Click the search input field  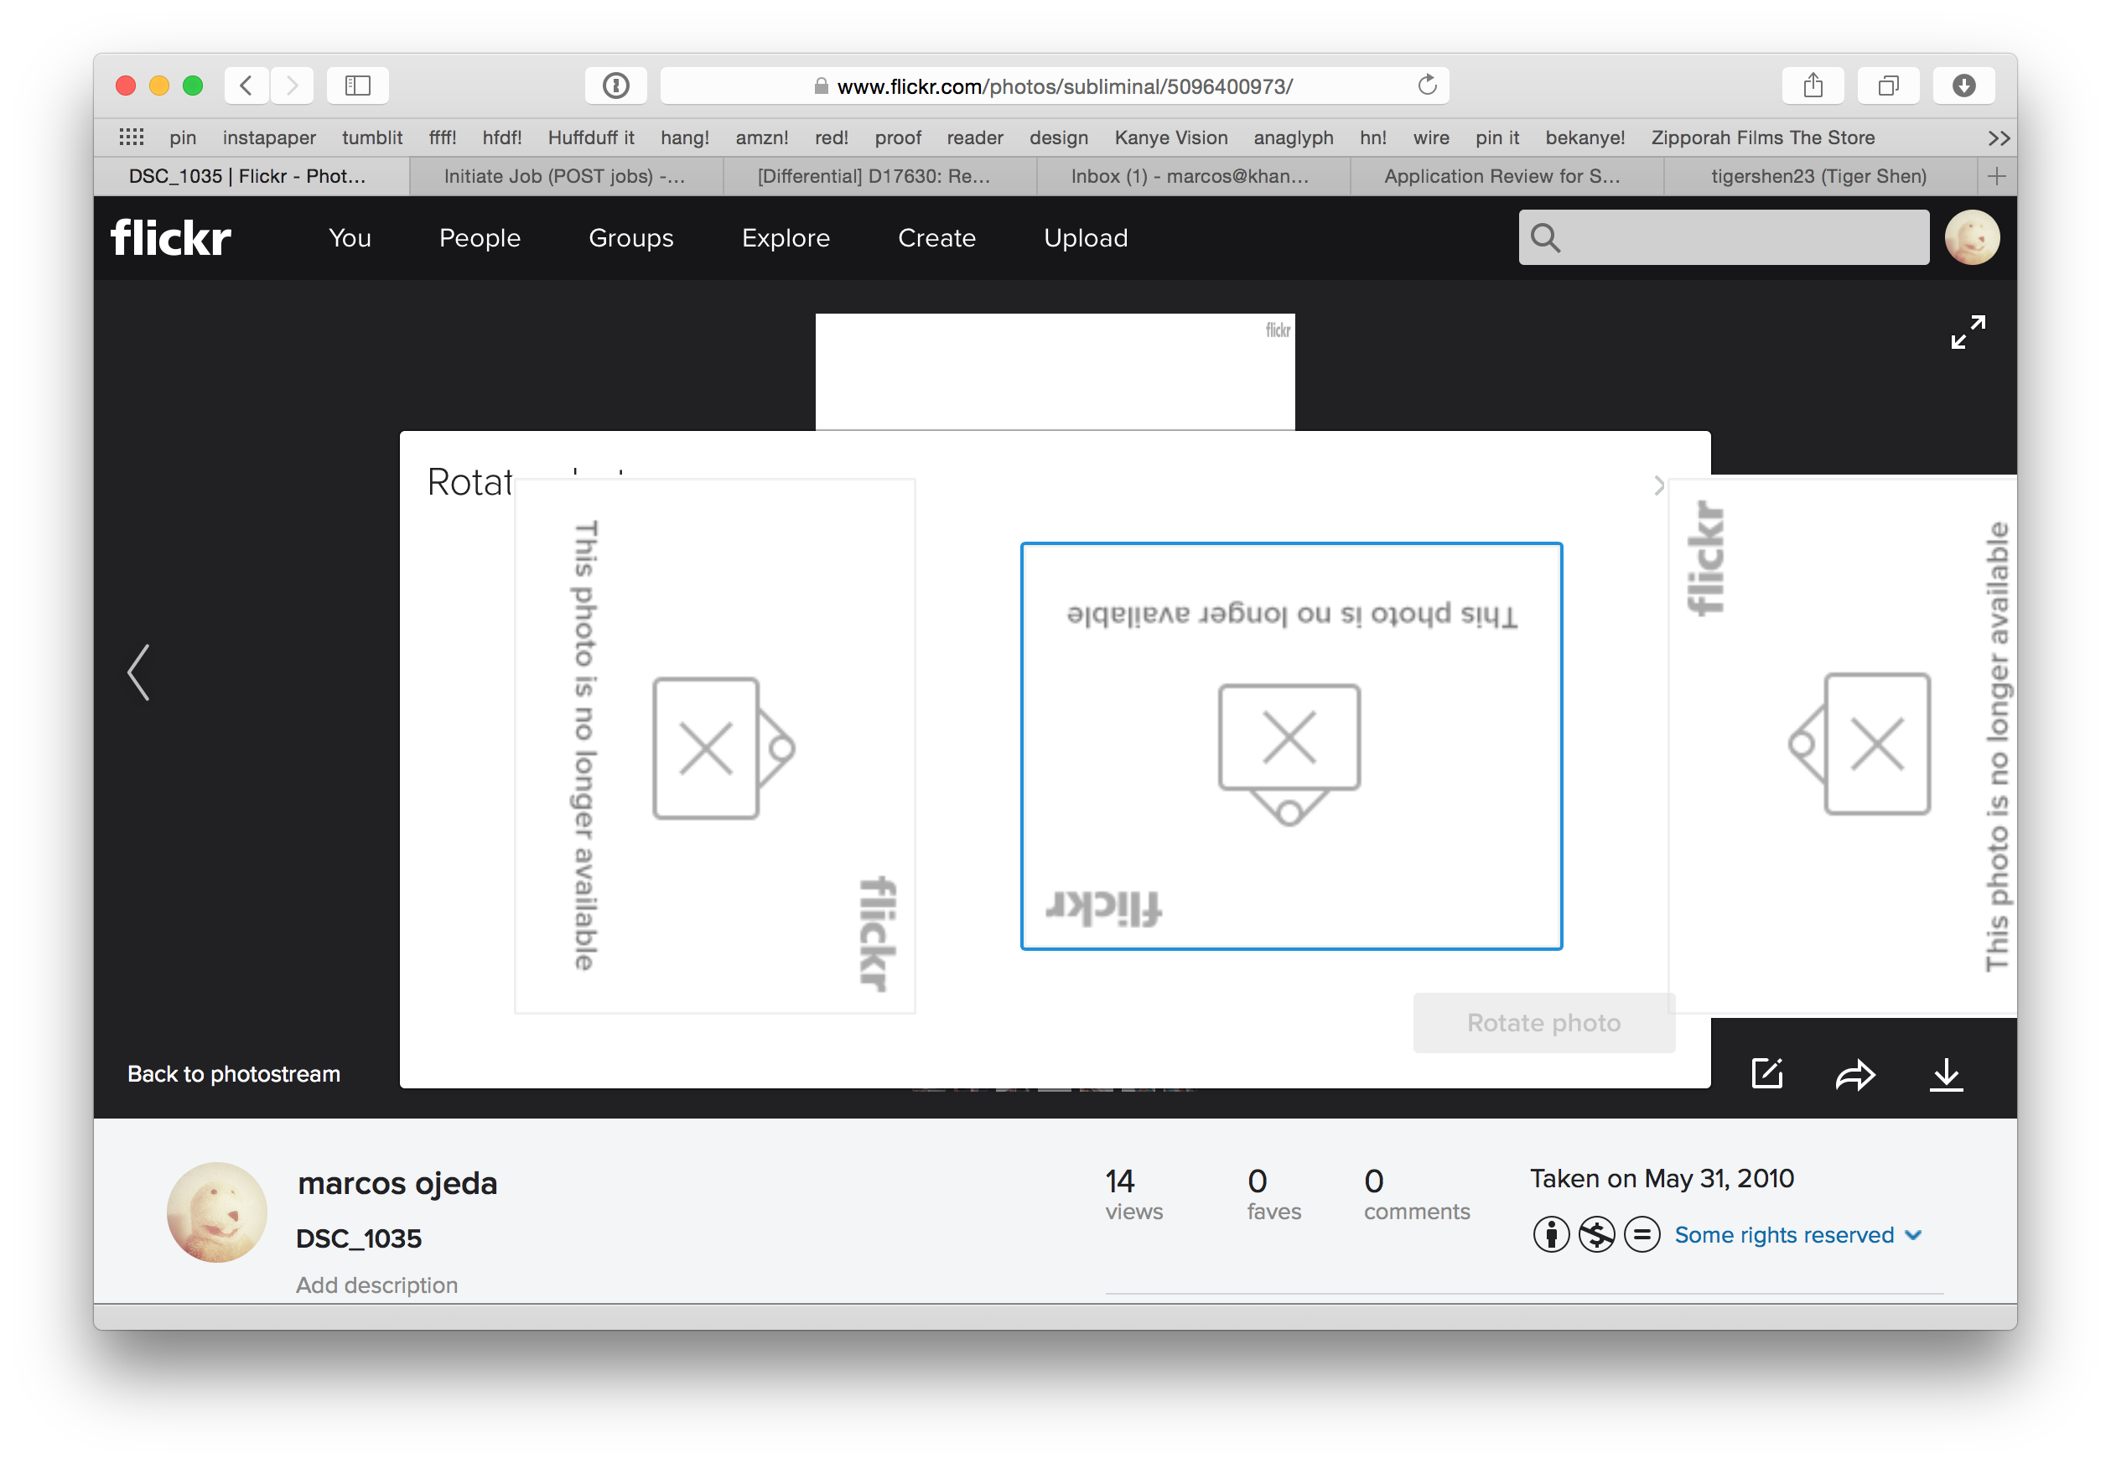(x=1723, y=237)
